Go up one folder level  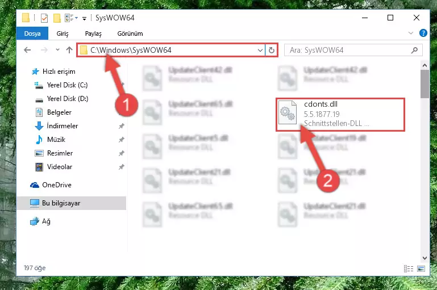[69, 50]
